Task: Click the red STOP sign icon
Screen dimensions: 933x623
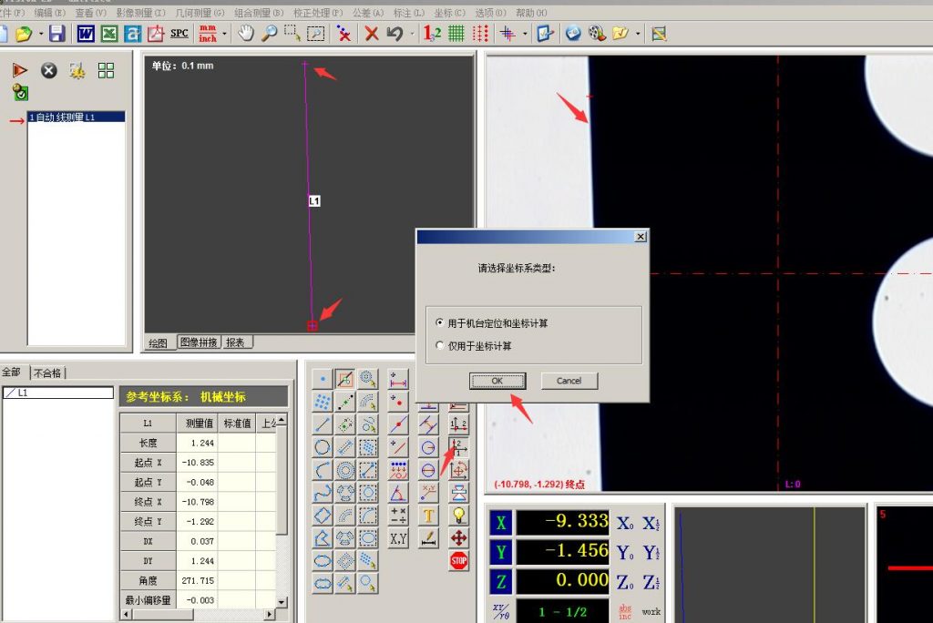Action: tap(458, 561)
